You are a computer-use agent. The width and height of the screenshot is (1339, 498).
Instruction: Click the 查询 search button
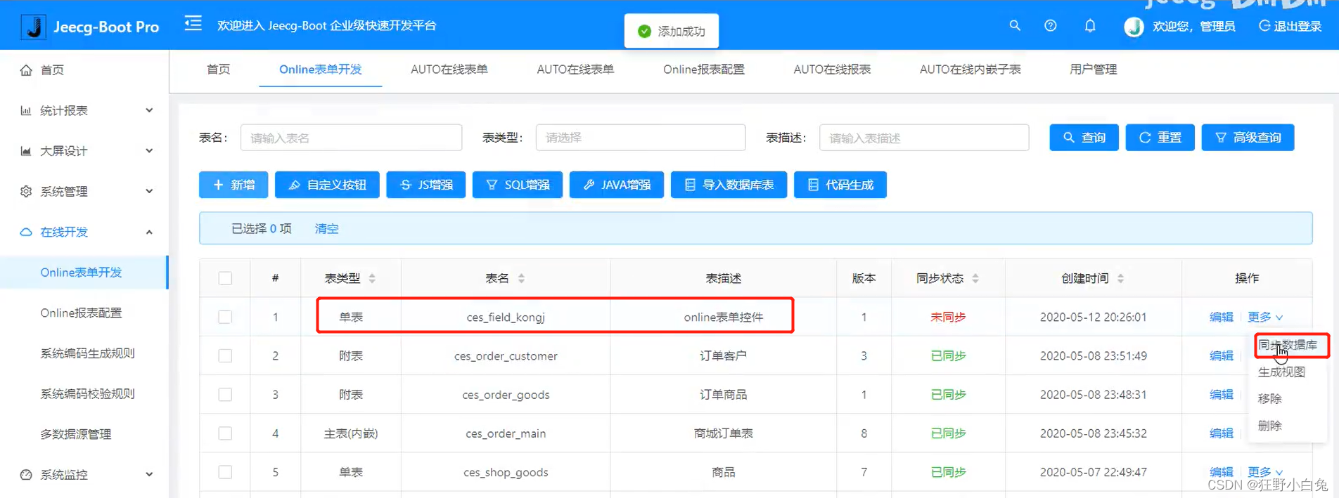pos(1084,138)
